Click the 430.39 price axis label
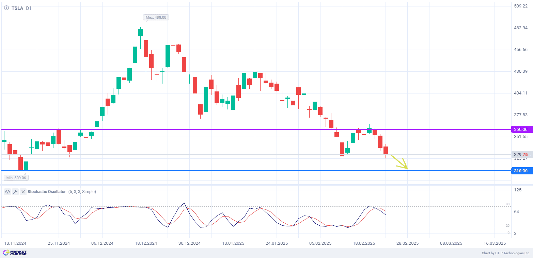 pyautogui.click(x=520, y=71)
